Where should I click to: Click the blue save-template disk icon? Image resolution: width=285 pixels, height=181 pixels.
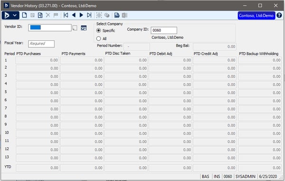(x=117, y=15)
